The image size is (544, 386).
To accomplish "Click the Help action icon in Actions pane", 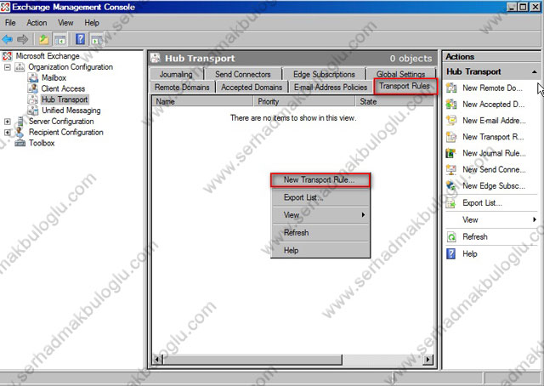I will pos(451,253).
